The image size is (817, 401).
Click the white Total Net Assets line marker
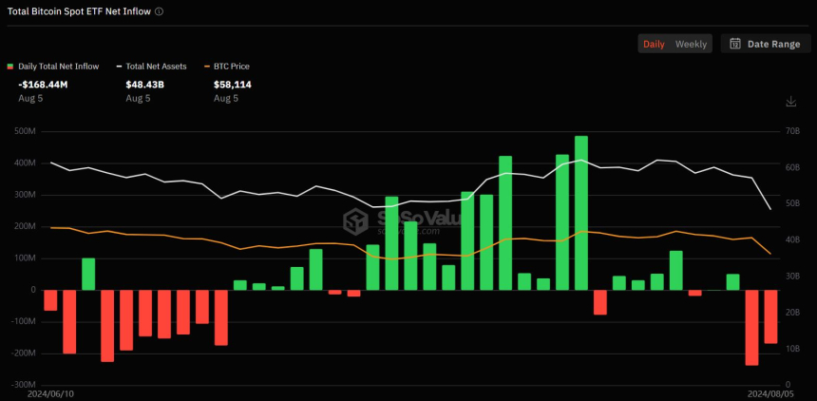[119, 67]
